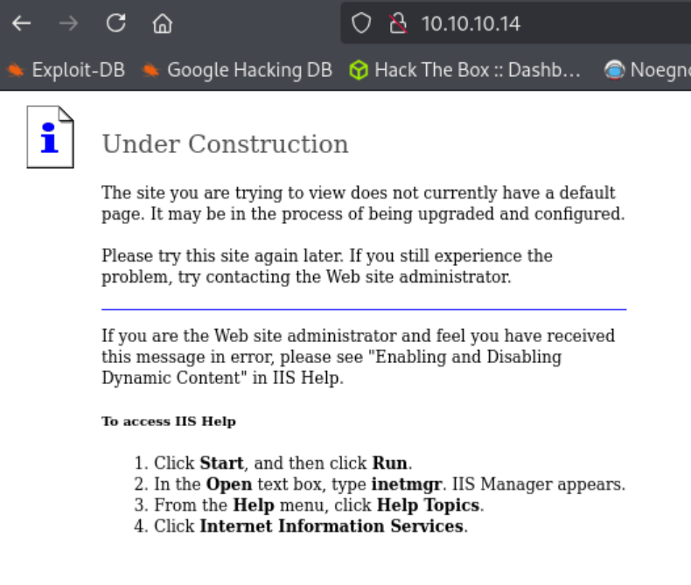Go back to the previous page
Screen dimensions: 691x585
[x=21, y=24]
